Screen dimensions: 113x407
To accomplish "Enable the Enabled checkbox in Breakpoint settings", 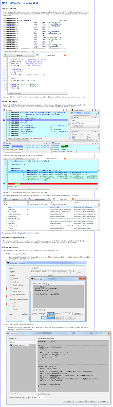I will [x=11, y=279].
